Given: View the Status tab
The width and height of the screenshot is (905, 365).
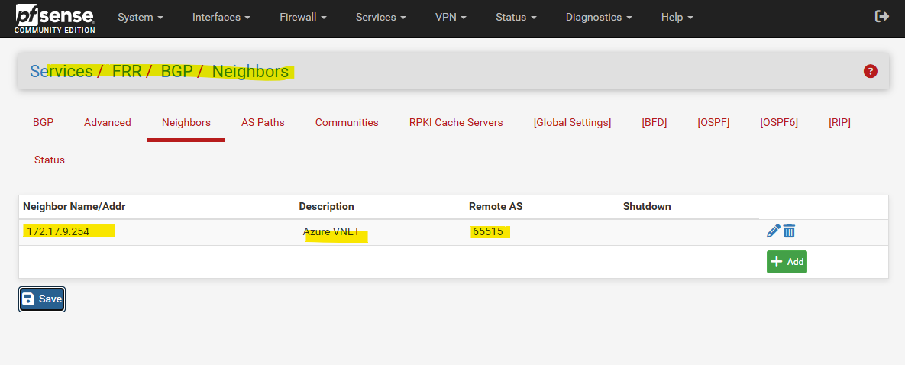Looking at the screenshot, I should point(50,160).
